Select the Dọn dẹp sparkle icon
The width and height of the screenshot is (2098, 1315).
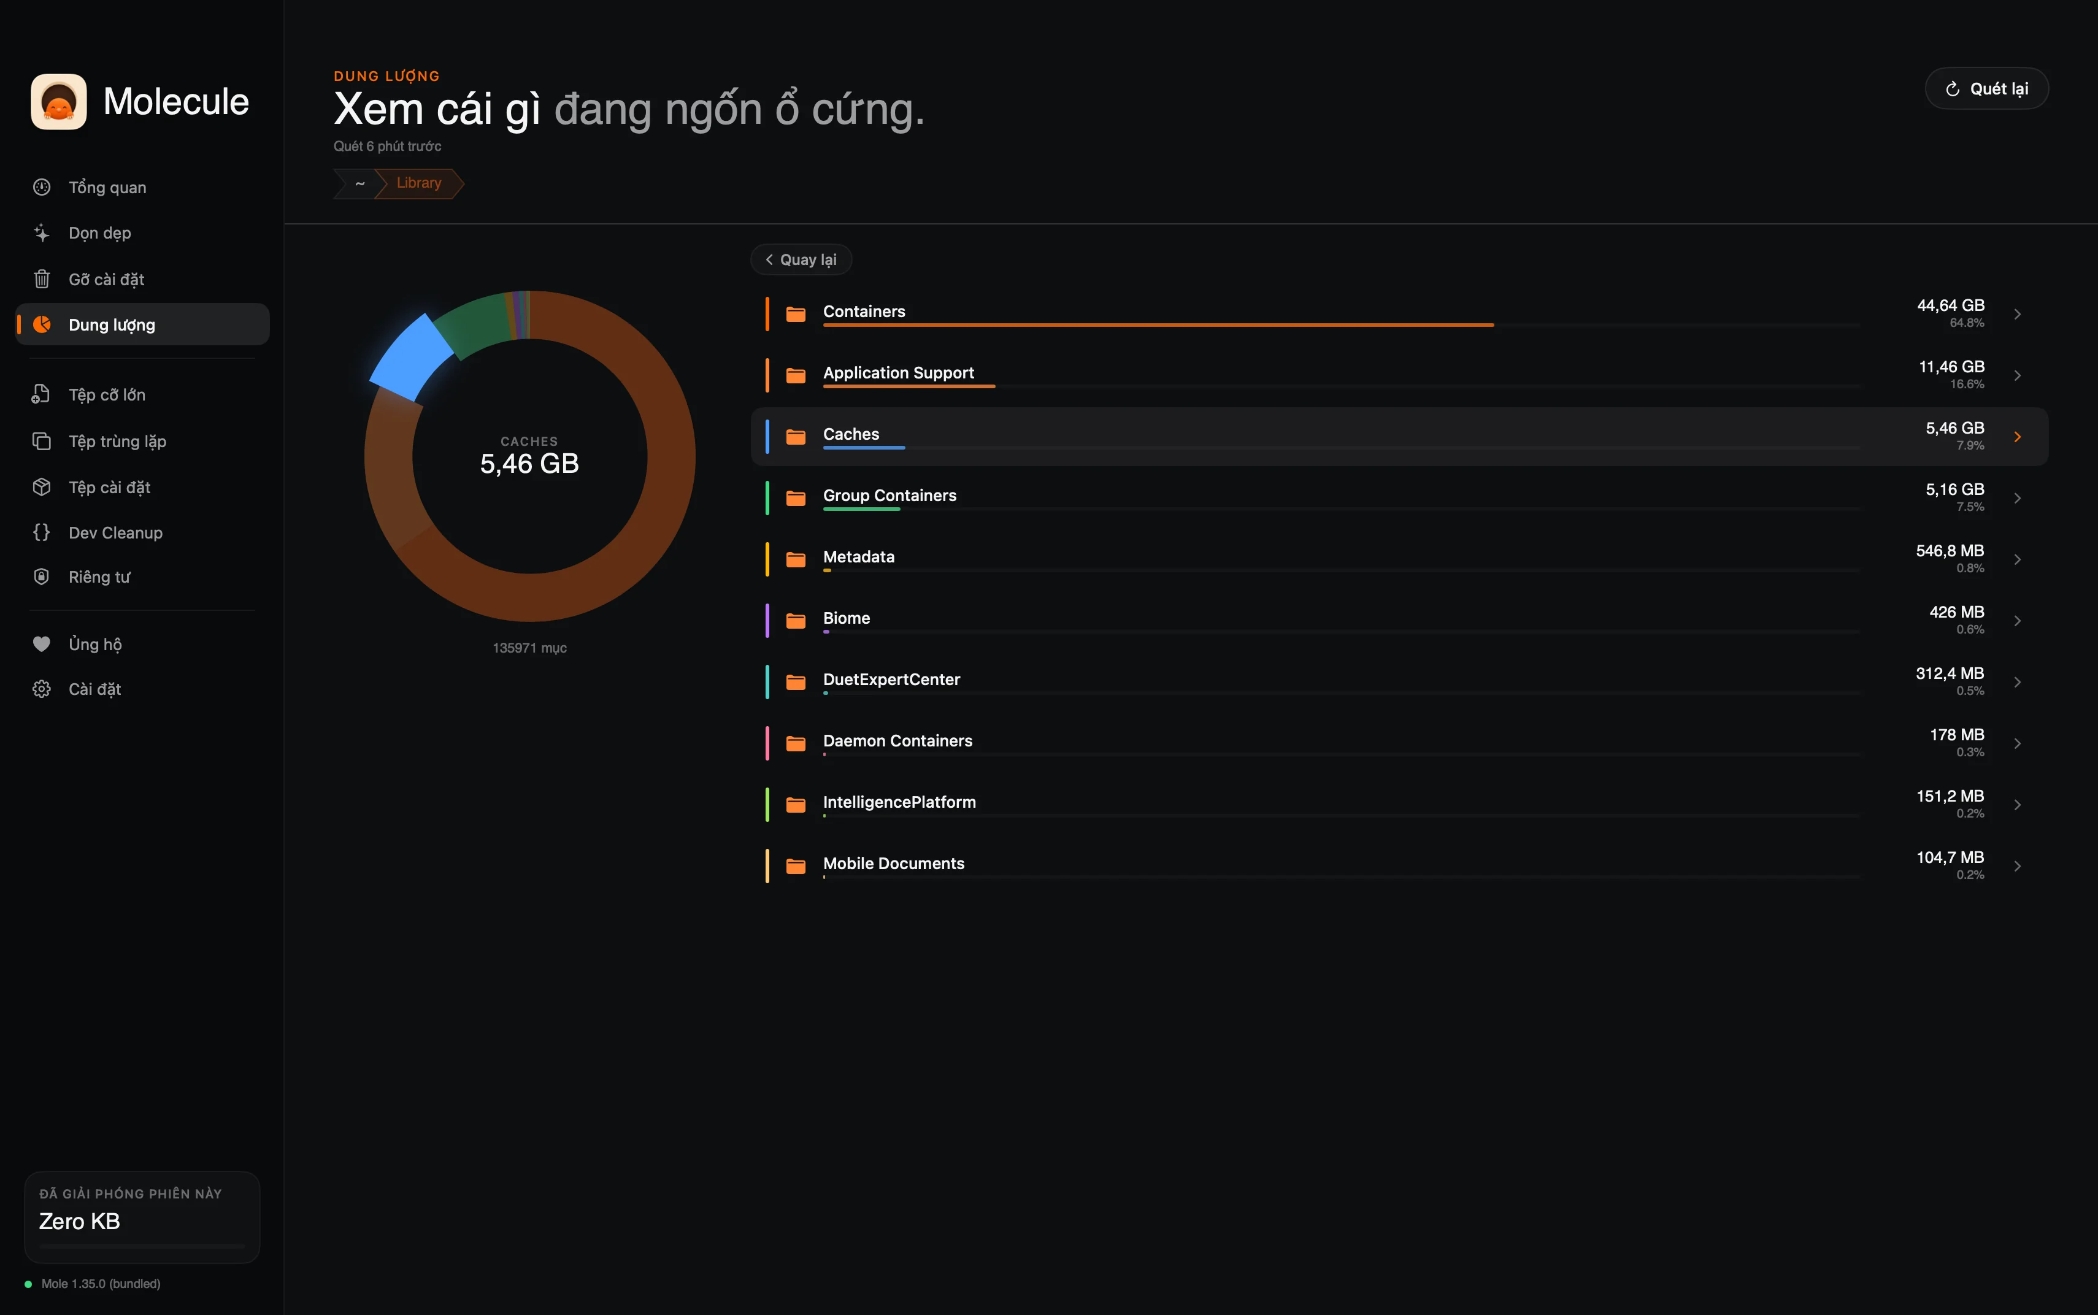click(x=42, y=233)
